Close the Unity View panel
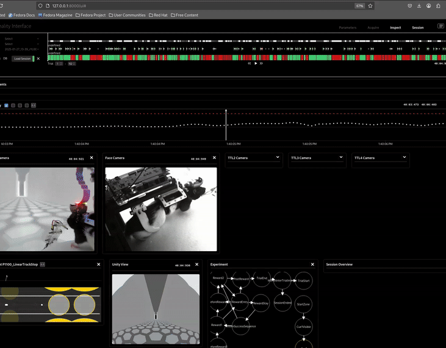Image resolution: width=446 pixels, height=348 pixels. (x=196, y=264)
